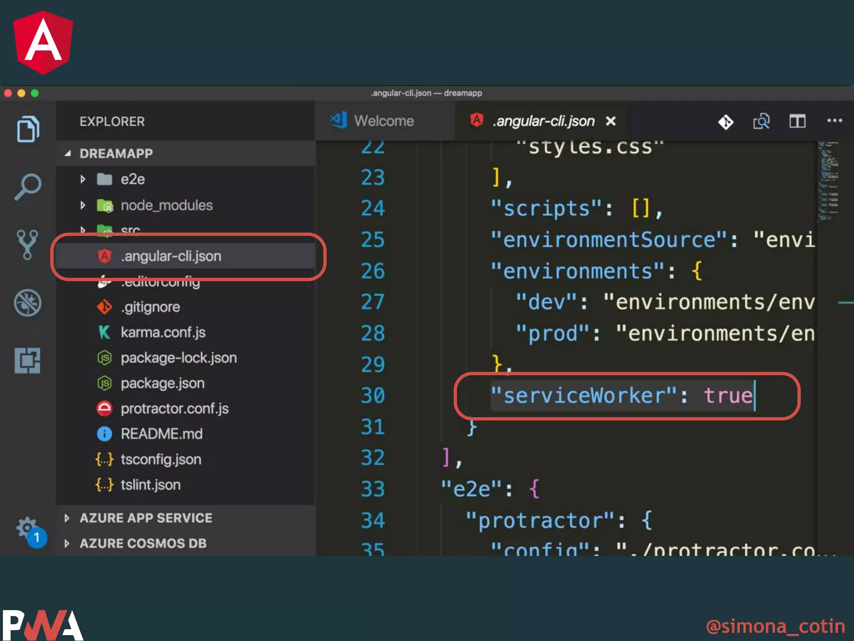Open package.json in the explorer
Screen dimensions: 854x641
point(163,383)
